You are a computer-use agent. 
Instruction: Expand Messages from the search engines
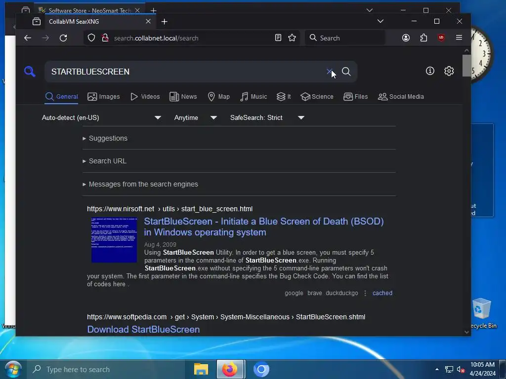[140, 184]
